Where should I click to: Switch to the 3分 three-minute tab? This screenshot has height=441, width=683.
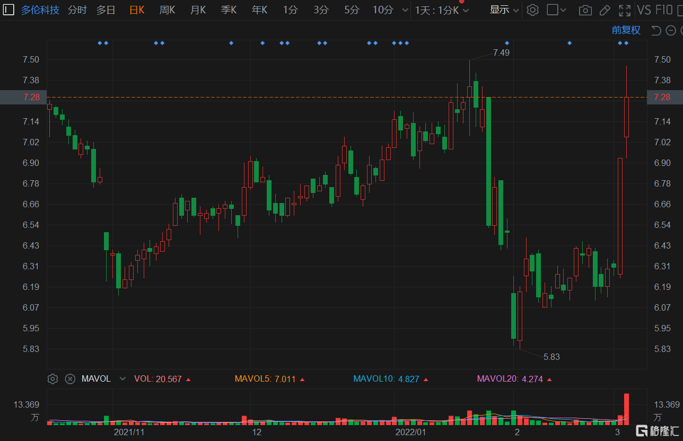click(x=321, y=10)
